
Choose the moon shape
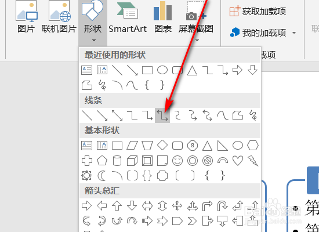click(x=101, y=175)
